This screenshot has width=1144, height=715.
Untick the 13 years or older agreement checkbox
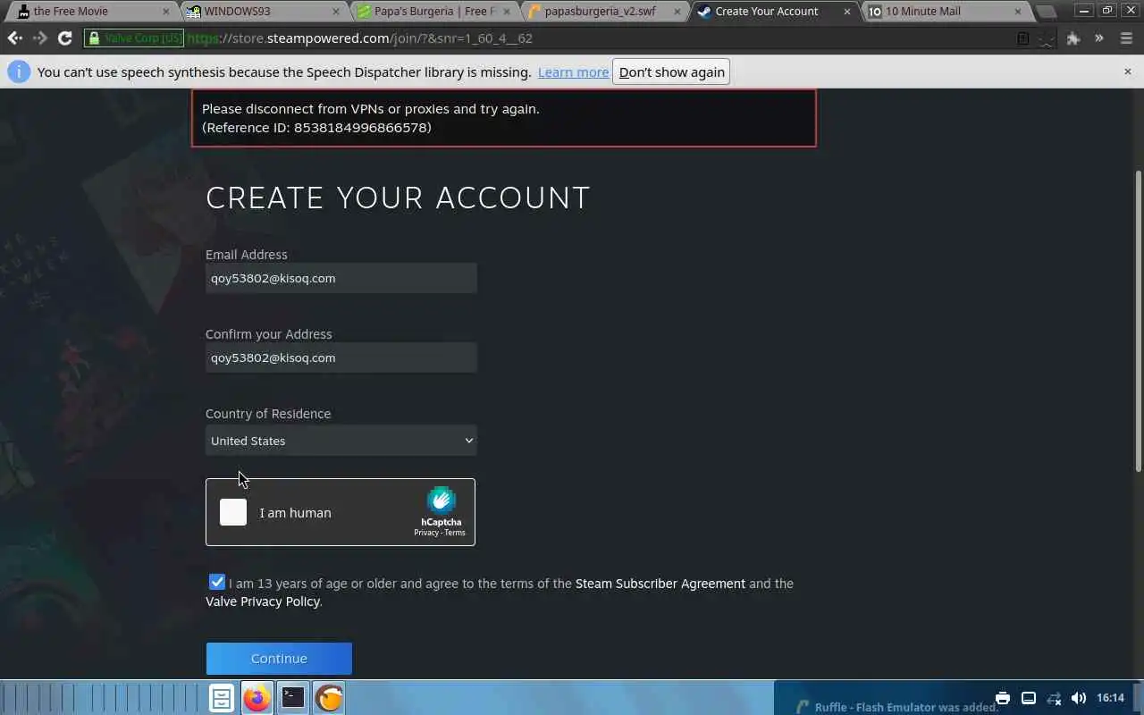pyautogui.click(x=217, y=582)
